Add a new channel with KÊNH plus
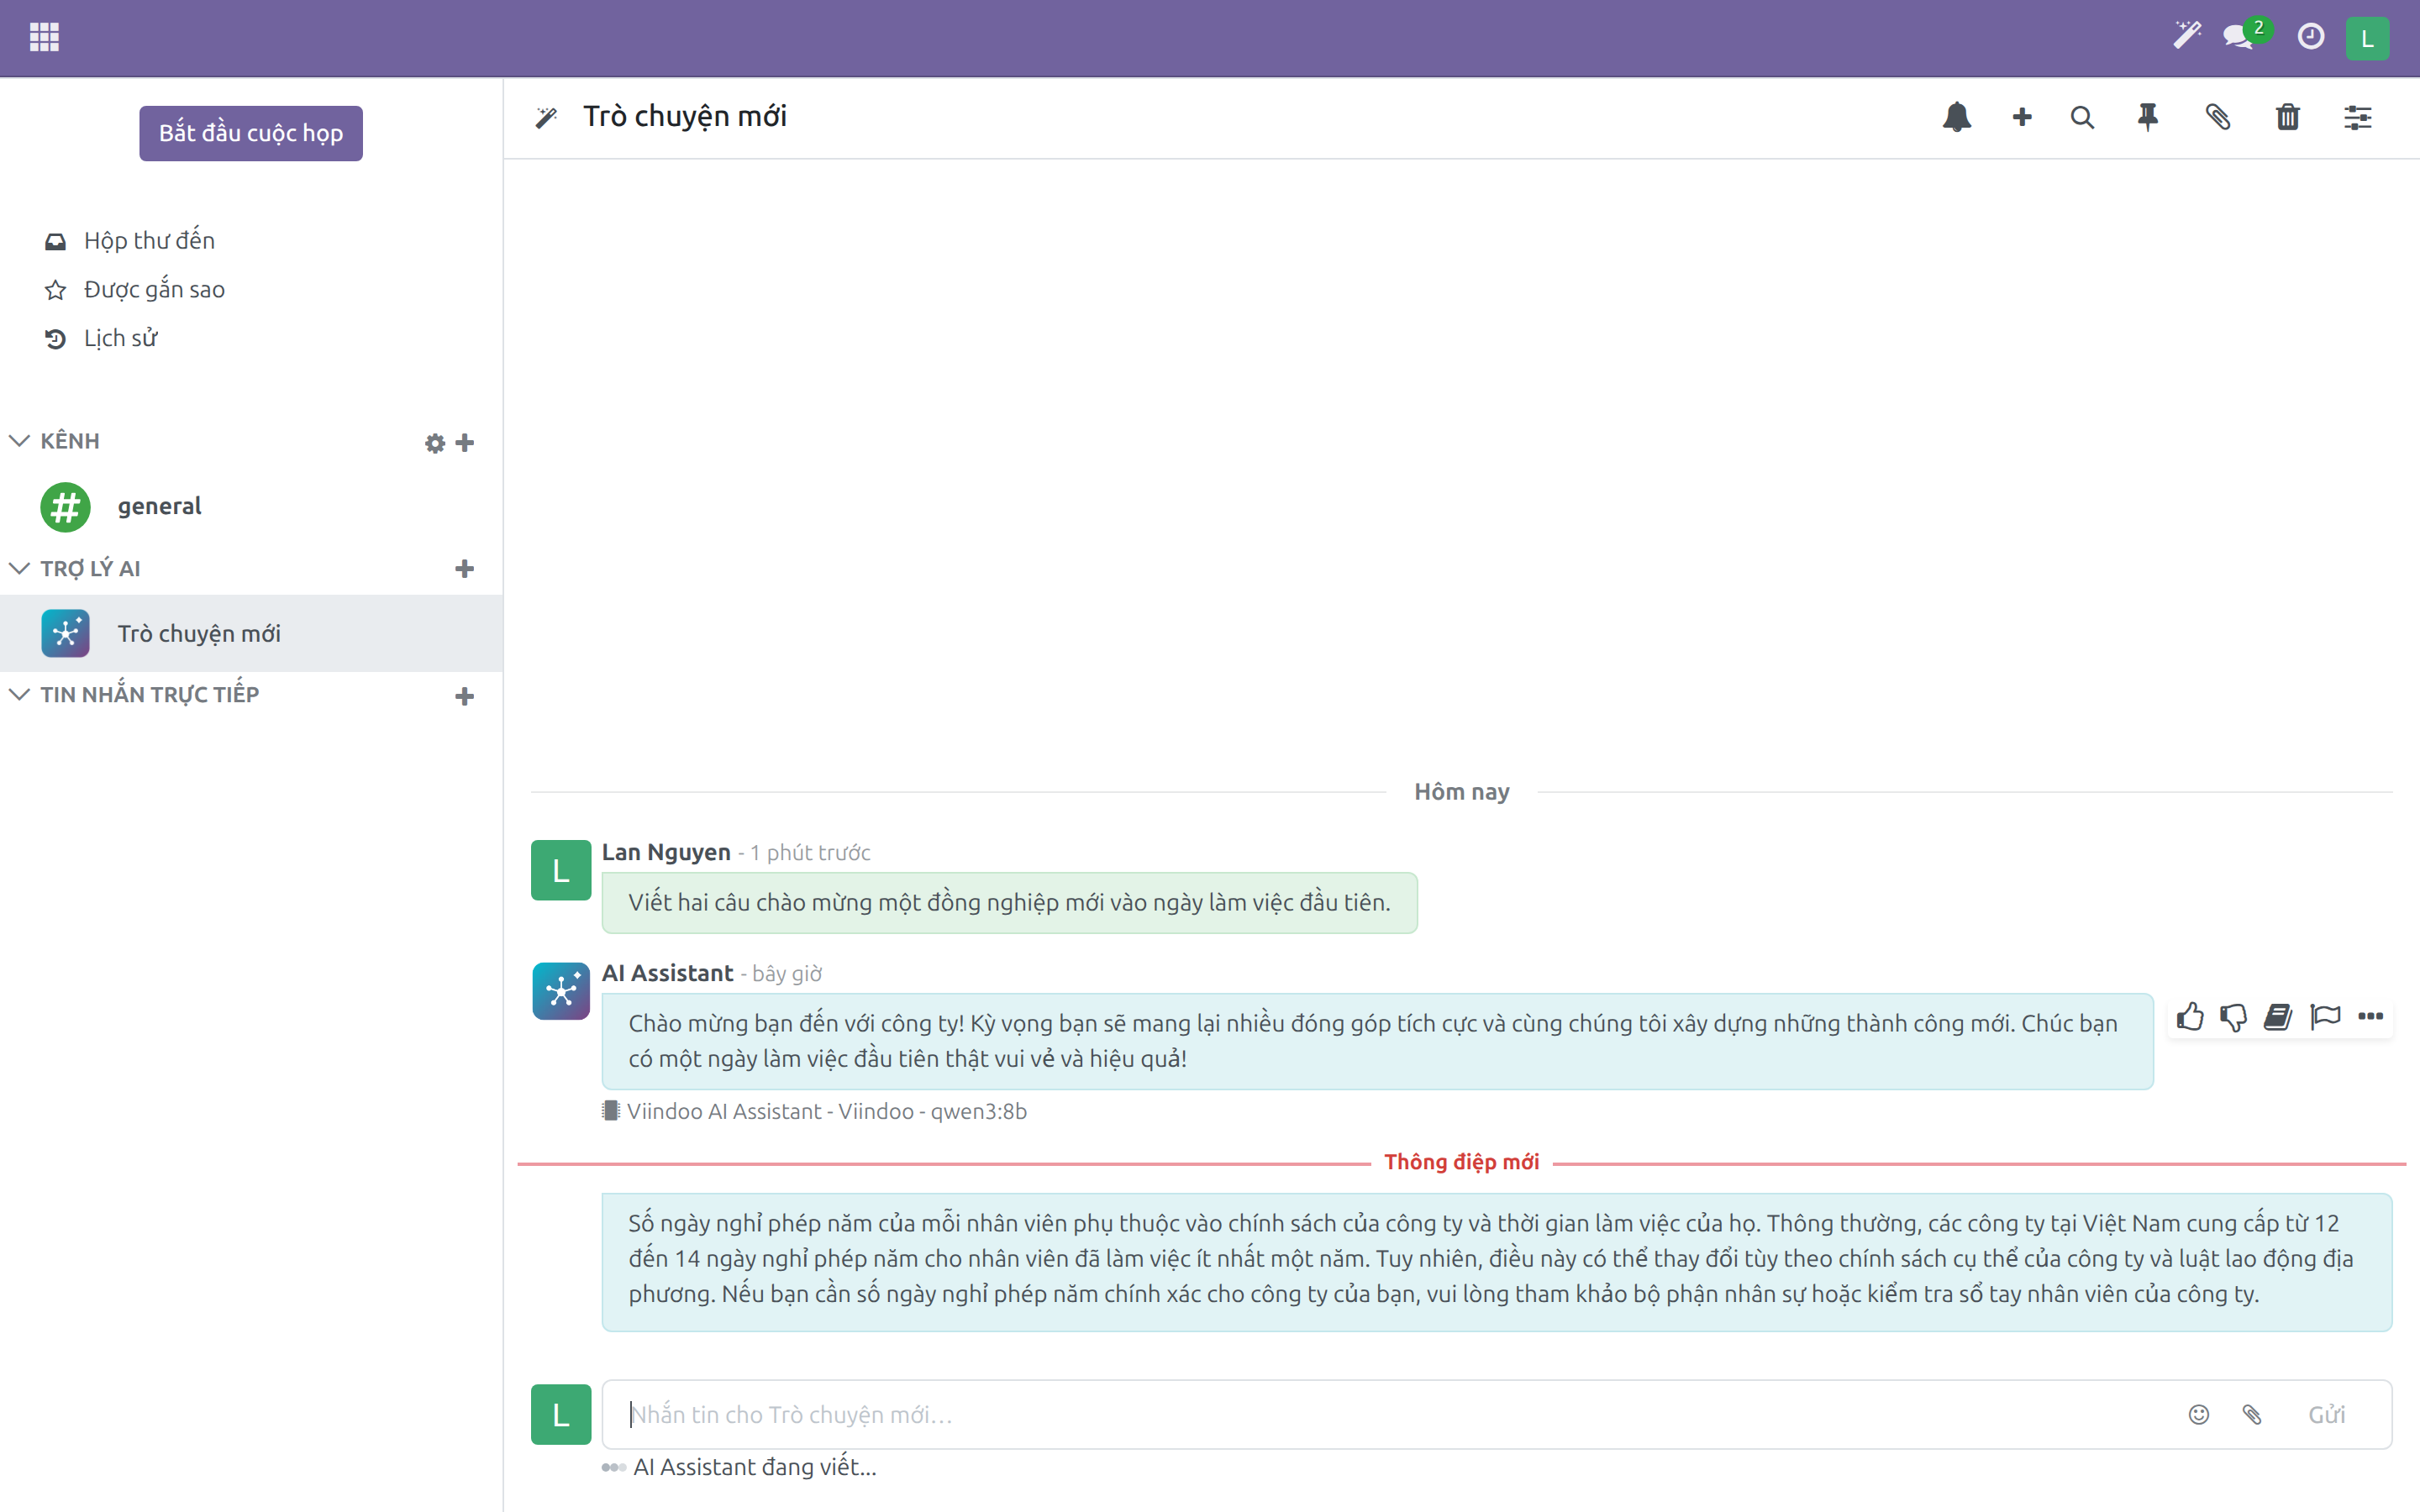The height and width of the screenshot is (1512, 2420). (x=464, y=442)
